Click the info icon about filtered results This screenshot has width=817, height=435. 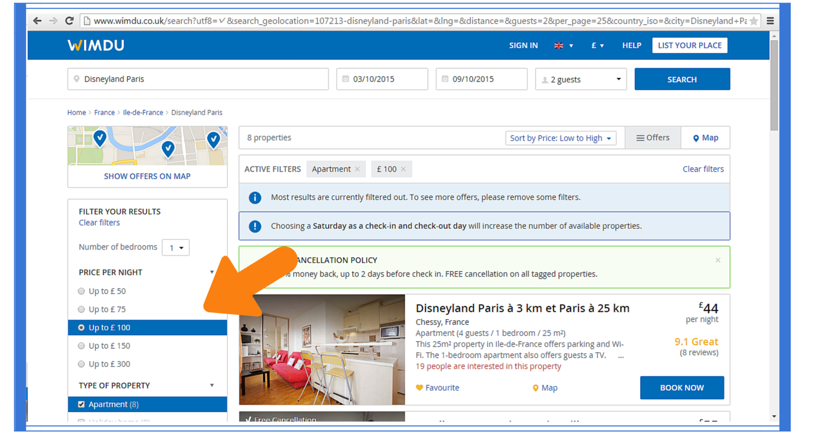pos(255,198)
